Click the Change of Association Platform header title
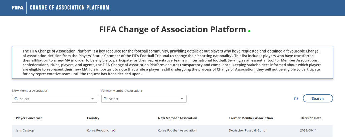Screen dimensions: 345x139 tap(70, 8)
